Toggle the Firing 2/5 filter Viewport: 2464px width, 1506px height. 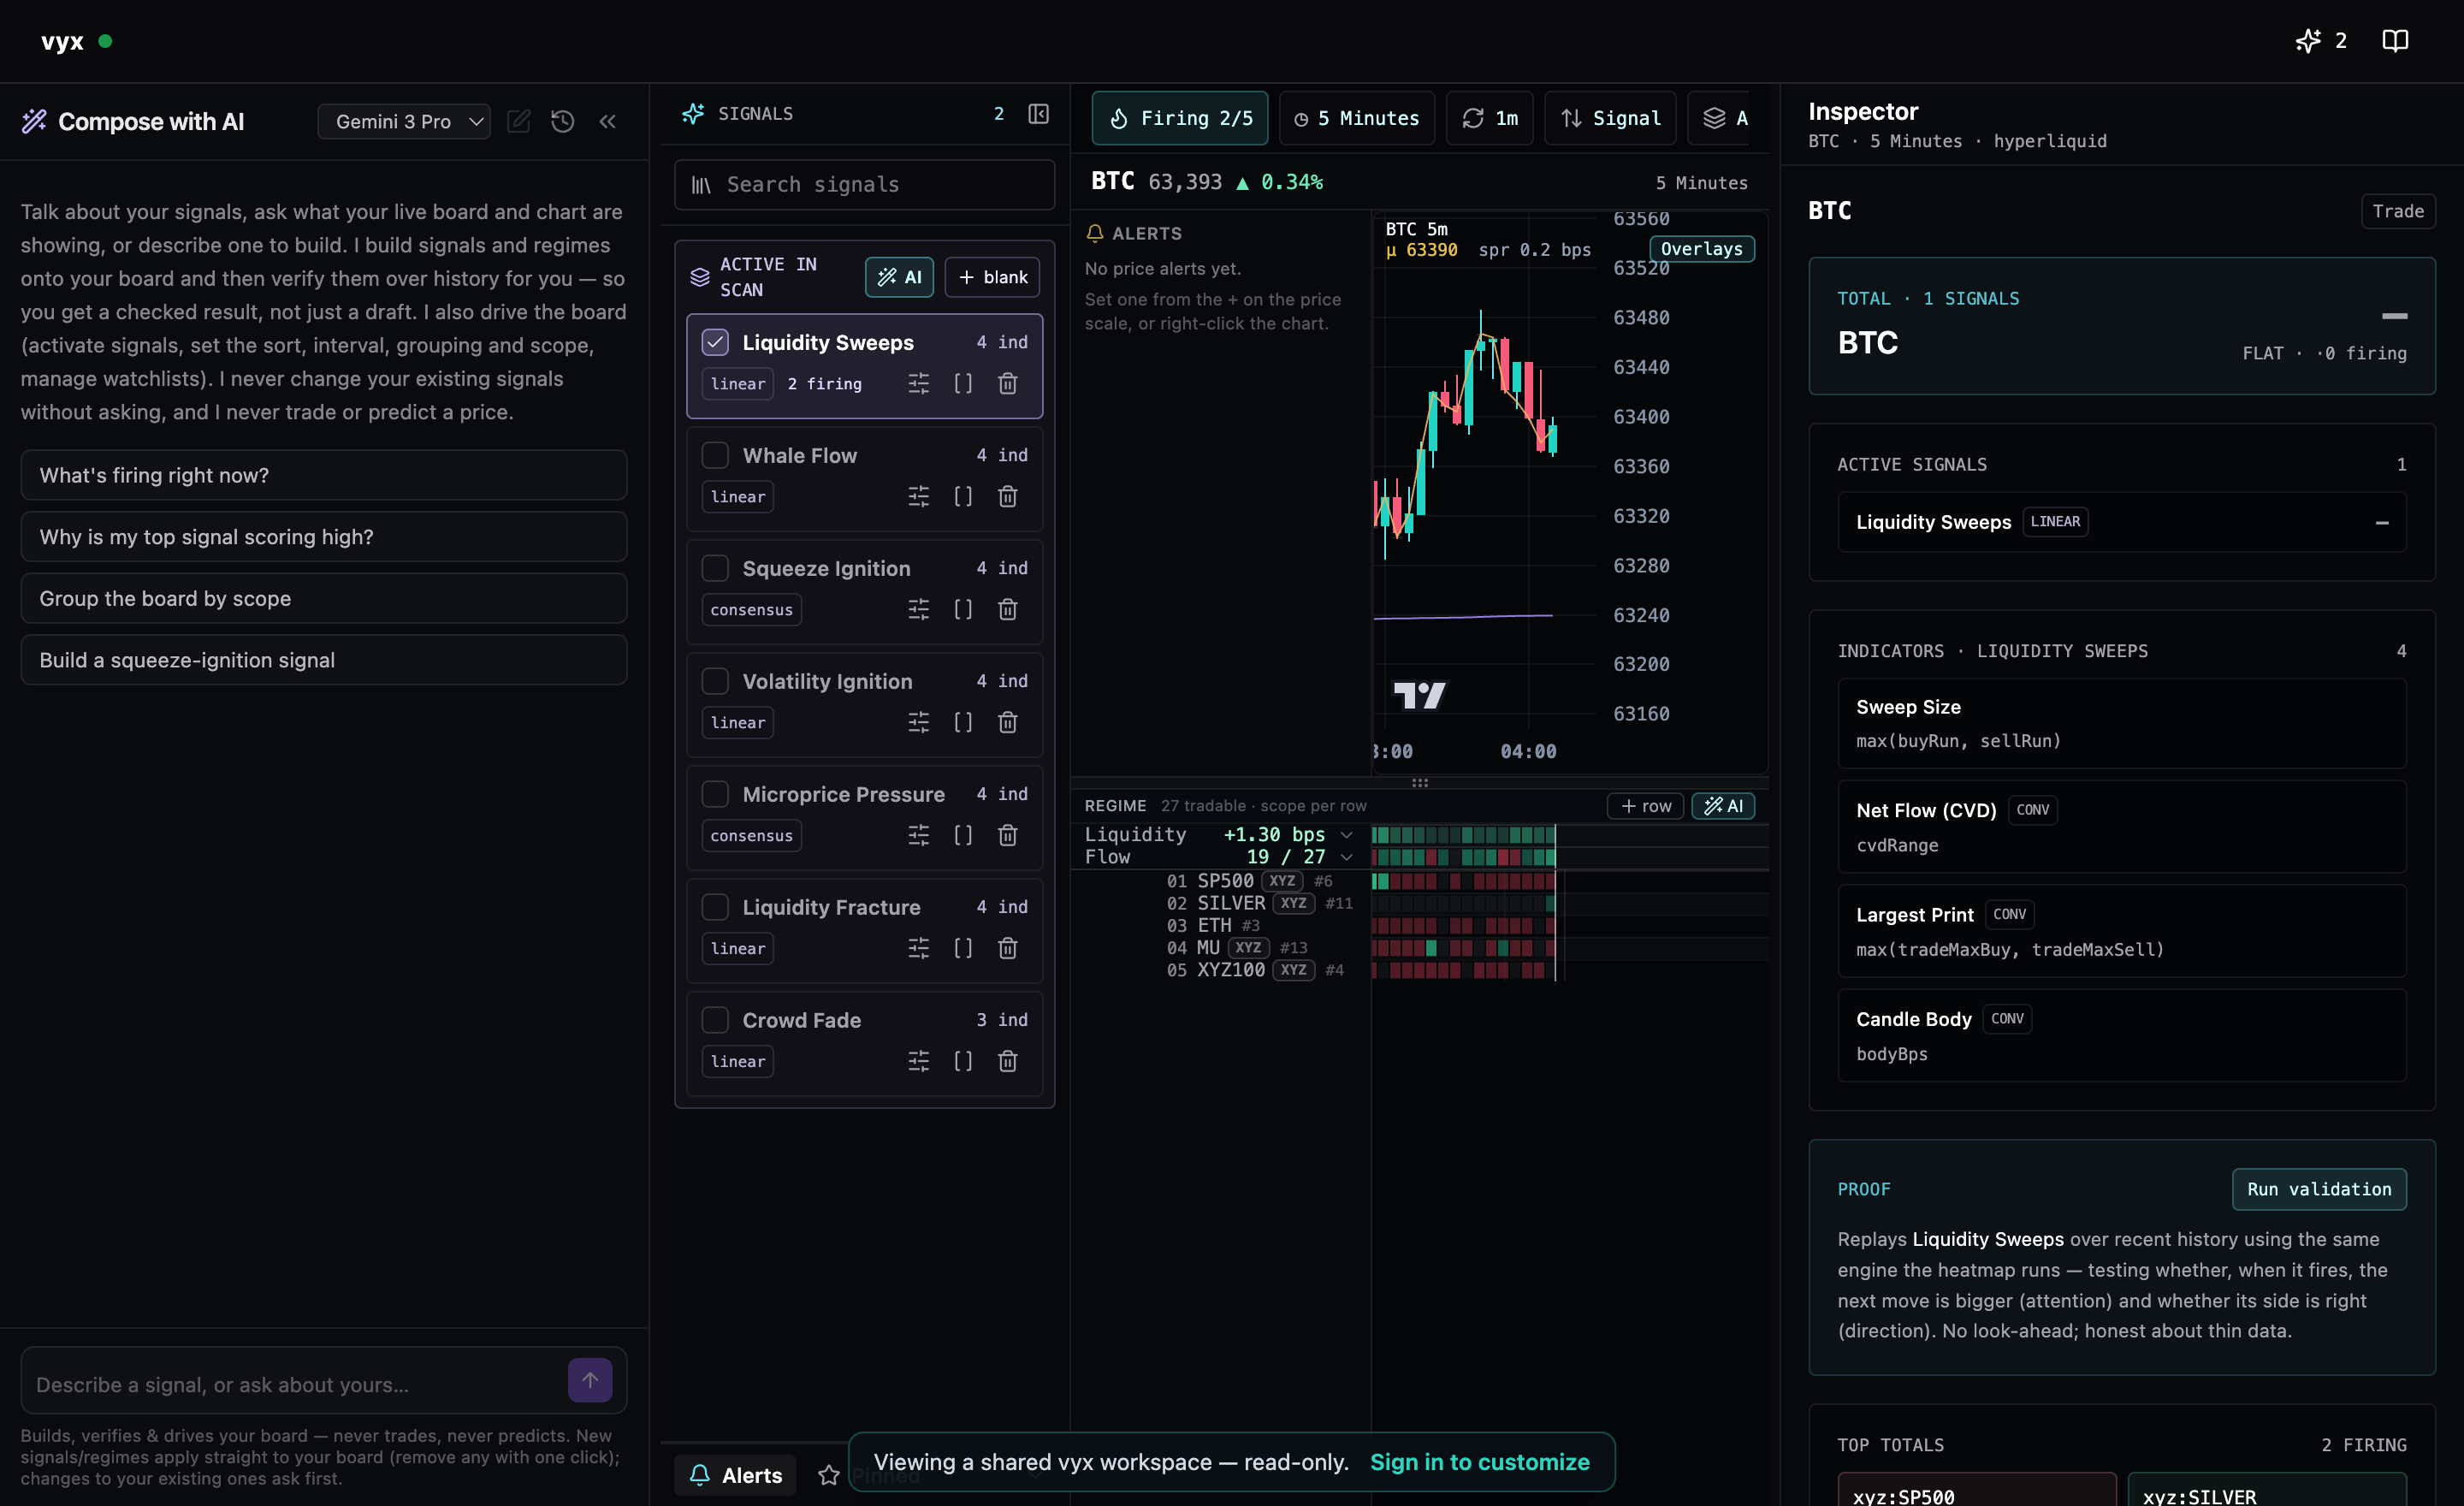[x=1180, y=118]
